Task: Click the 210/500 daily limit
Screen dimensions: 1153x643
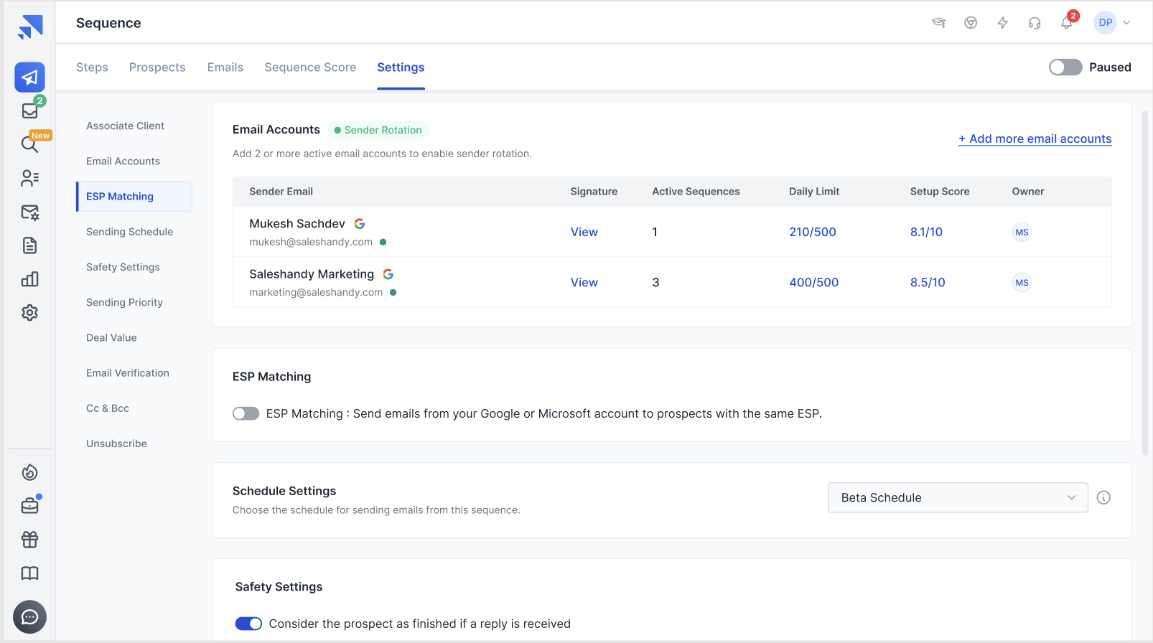Action: click(x=813, y=233)
